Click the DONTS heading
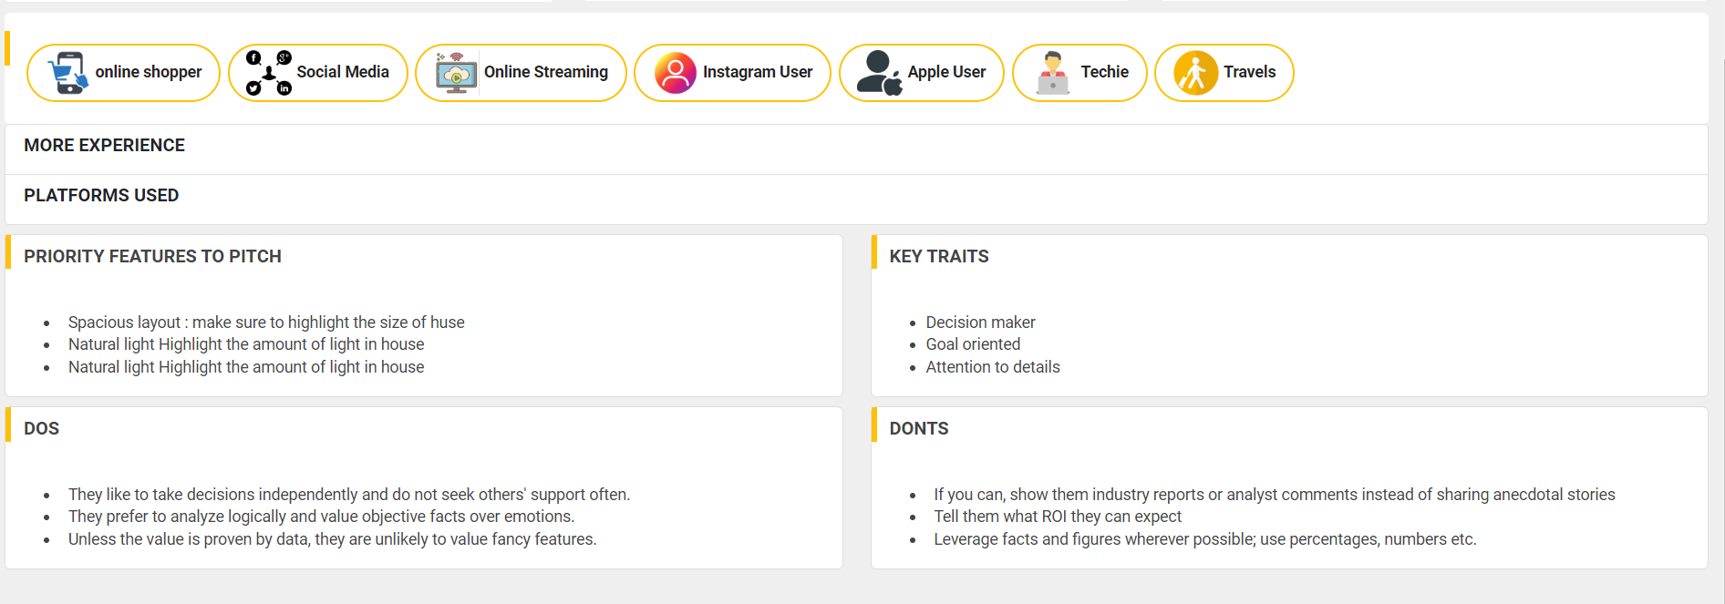This screenshot has height=604, width=1725. click(x=919, y=429)
